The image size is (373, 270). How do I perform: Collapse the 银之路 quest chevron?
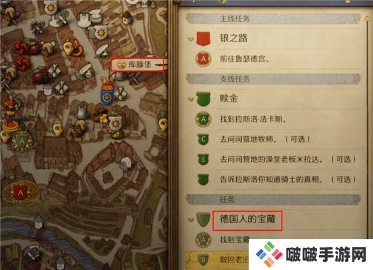[191, 39]
